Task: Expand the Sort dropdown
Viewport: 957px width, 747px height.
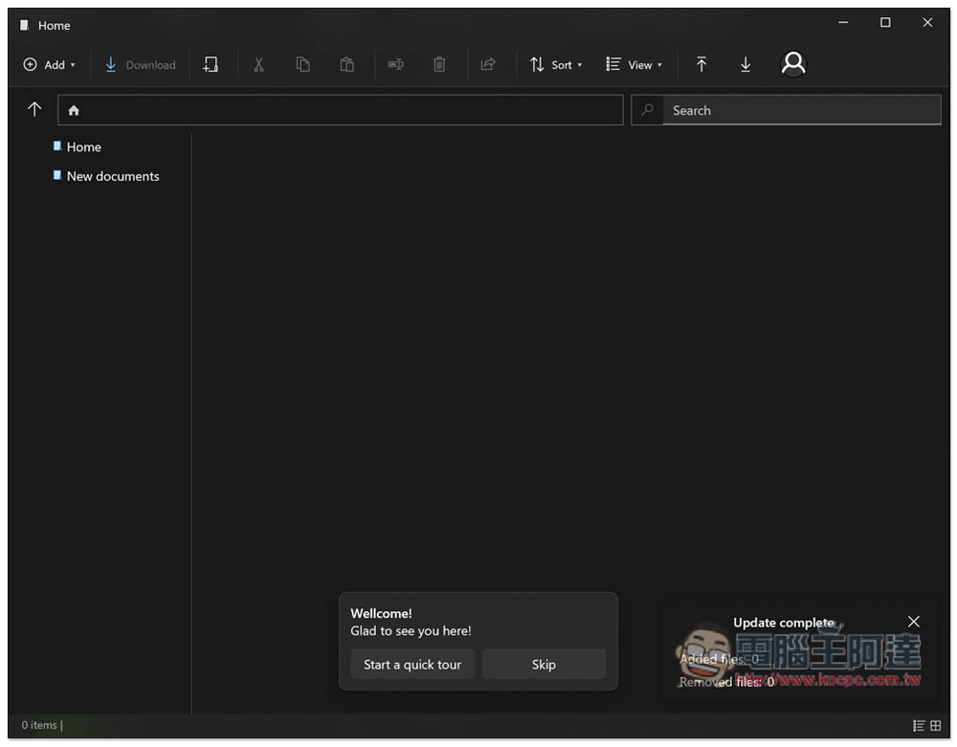Action: click(x=556, y=65)
